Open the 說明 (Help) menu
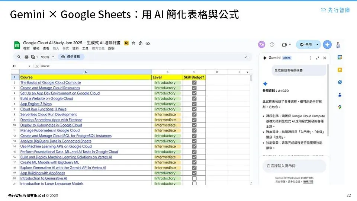This screenshot has height=201, width=357. (x=111, y=48)
